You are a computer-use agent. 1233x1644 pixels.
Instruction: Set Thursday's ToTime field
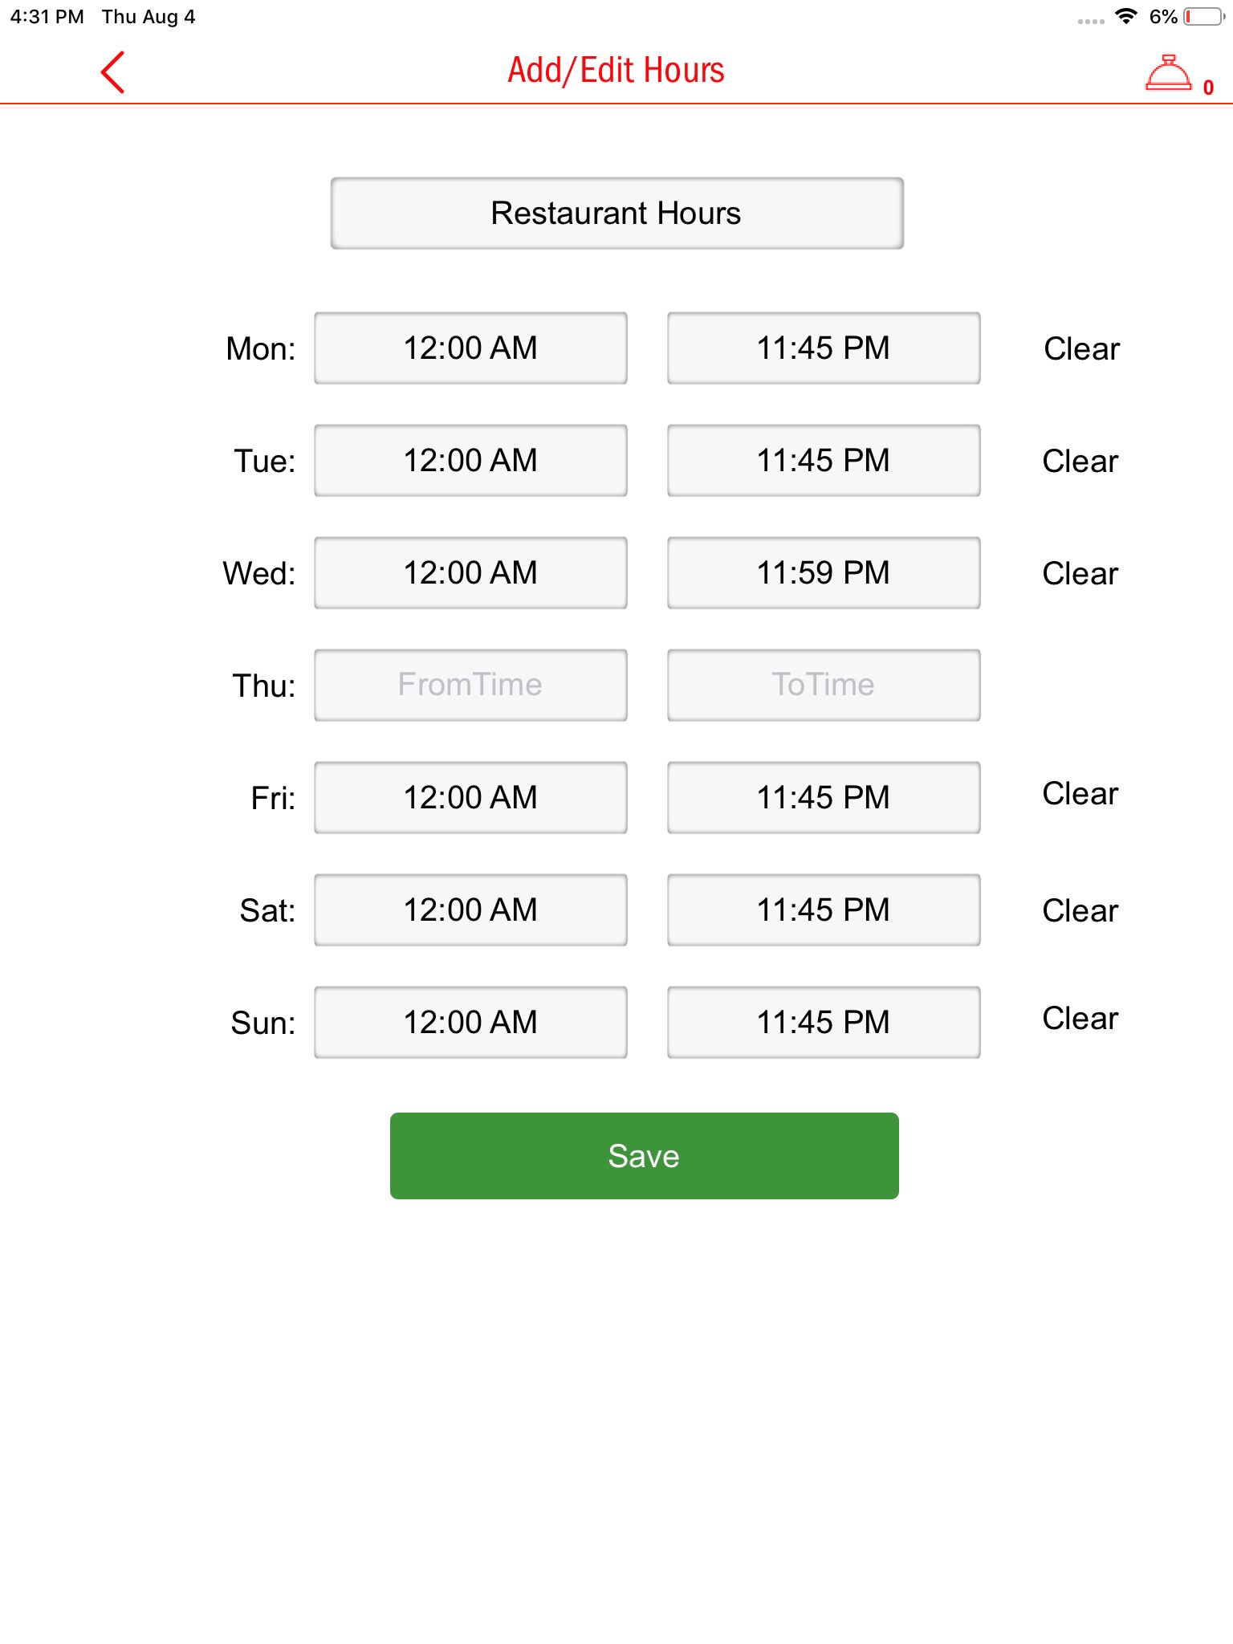coord(824,686)
